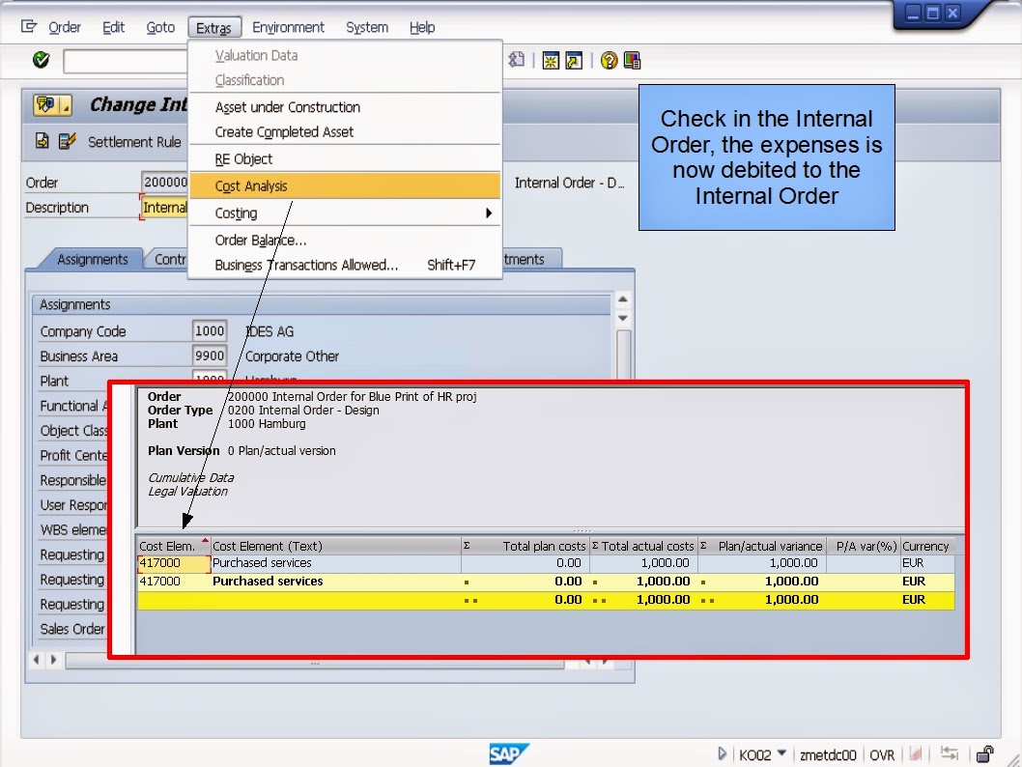Click the Order number field
The width and height of the screenshot is (1022, 767).
(x=164, y=183)
